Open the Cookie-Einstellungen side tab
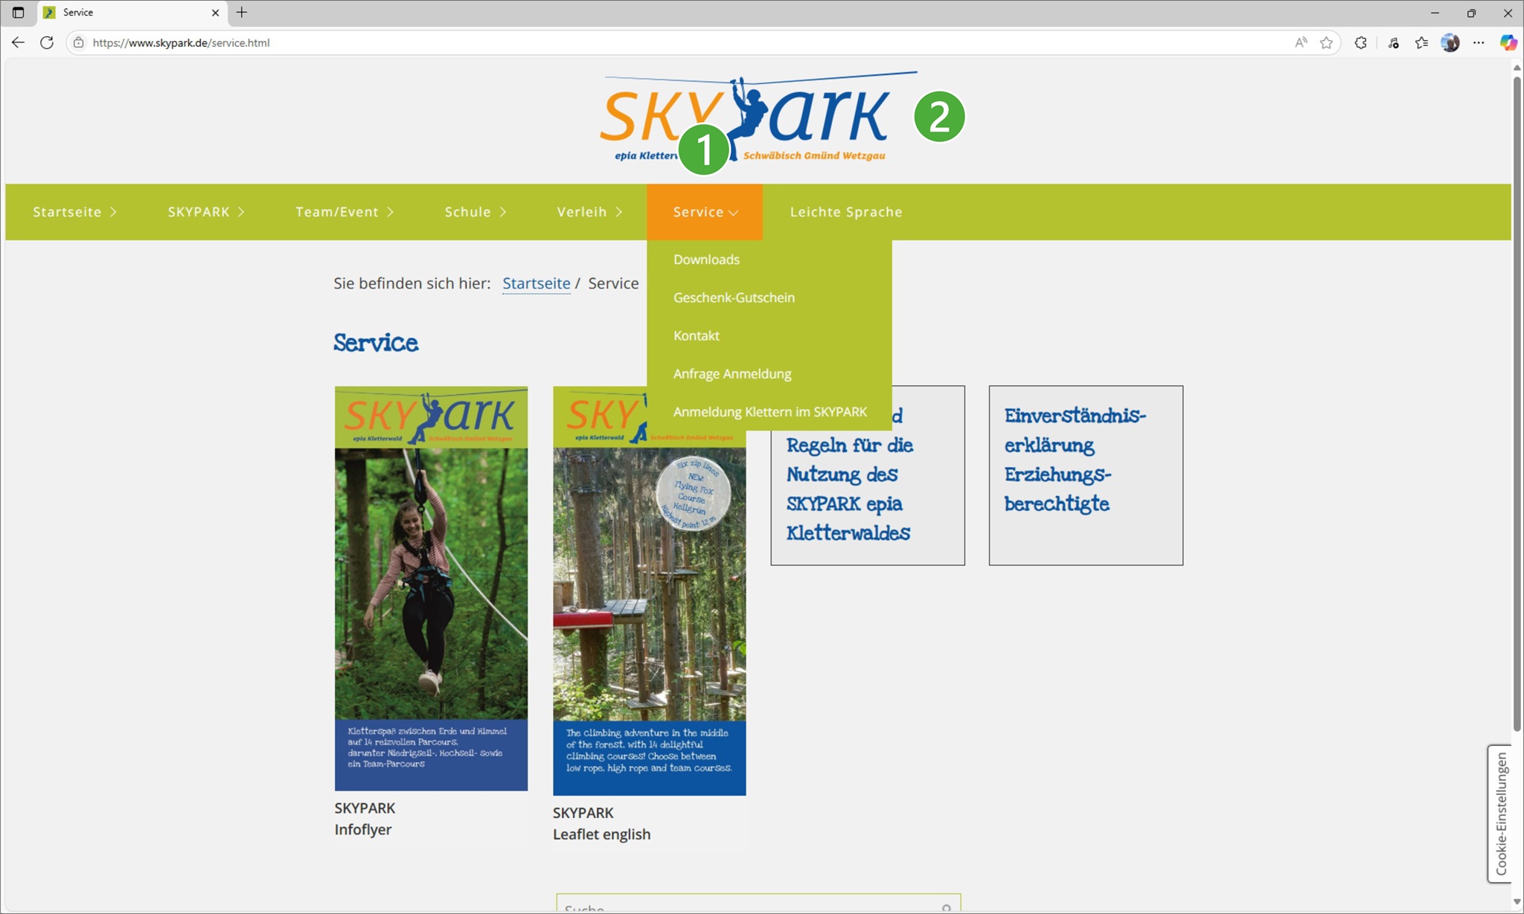 pos(1500,814)
